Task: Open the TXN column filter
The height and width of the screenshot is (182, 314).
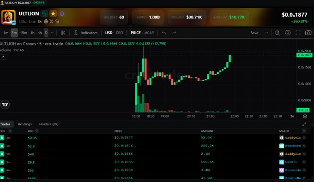Action: 10,131
